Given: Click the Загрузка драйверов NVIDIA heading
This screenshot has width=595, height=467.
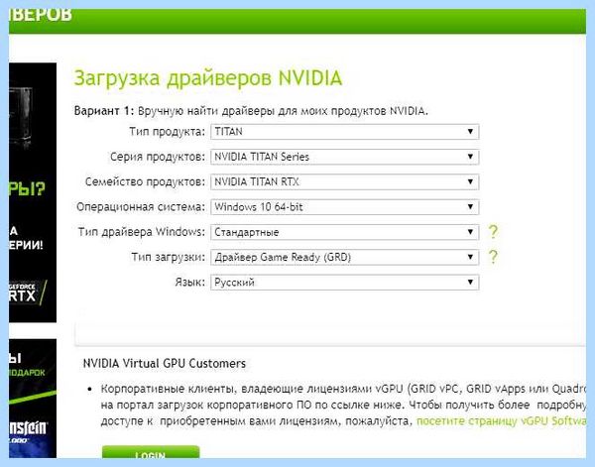Looking at the screenshot, I should [x=208, y=78].
